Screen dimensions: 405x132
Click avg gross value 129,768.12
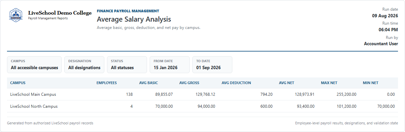pos(205,94)
